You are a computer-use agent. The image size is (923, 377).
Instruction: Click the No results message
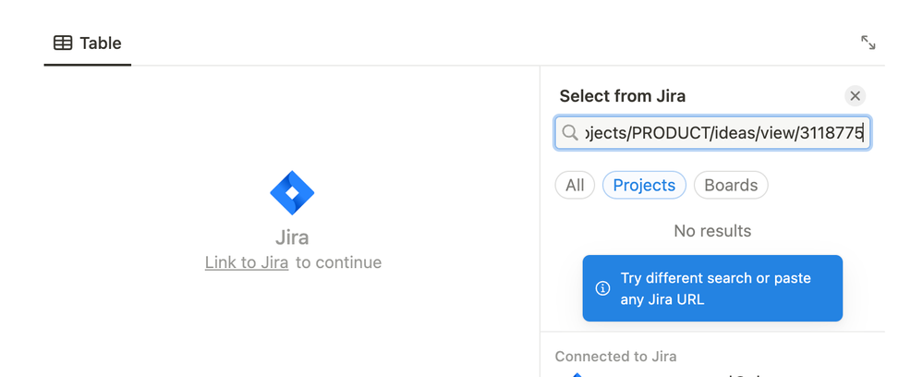coord(712,231)
